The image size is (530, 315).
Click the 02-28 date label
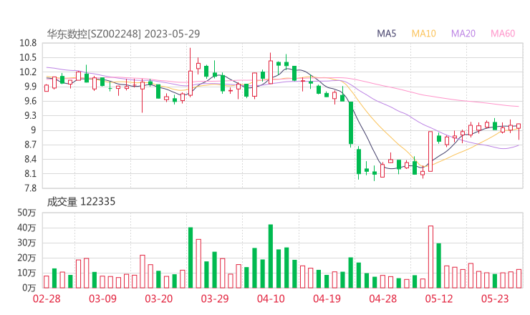(x=47, y=299)
